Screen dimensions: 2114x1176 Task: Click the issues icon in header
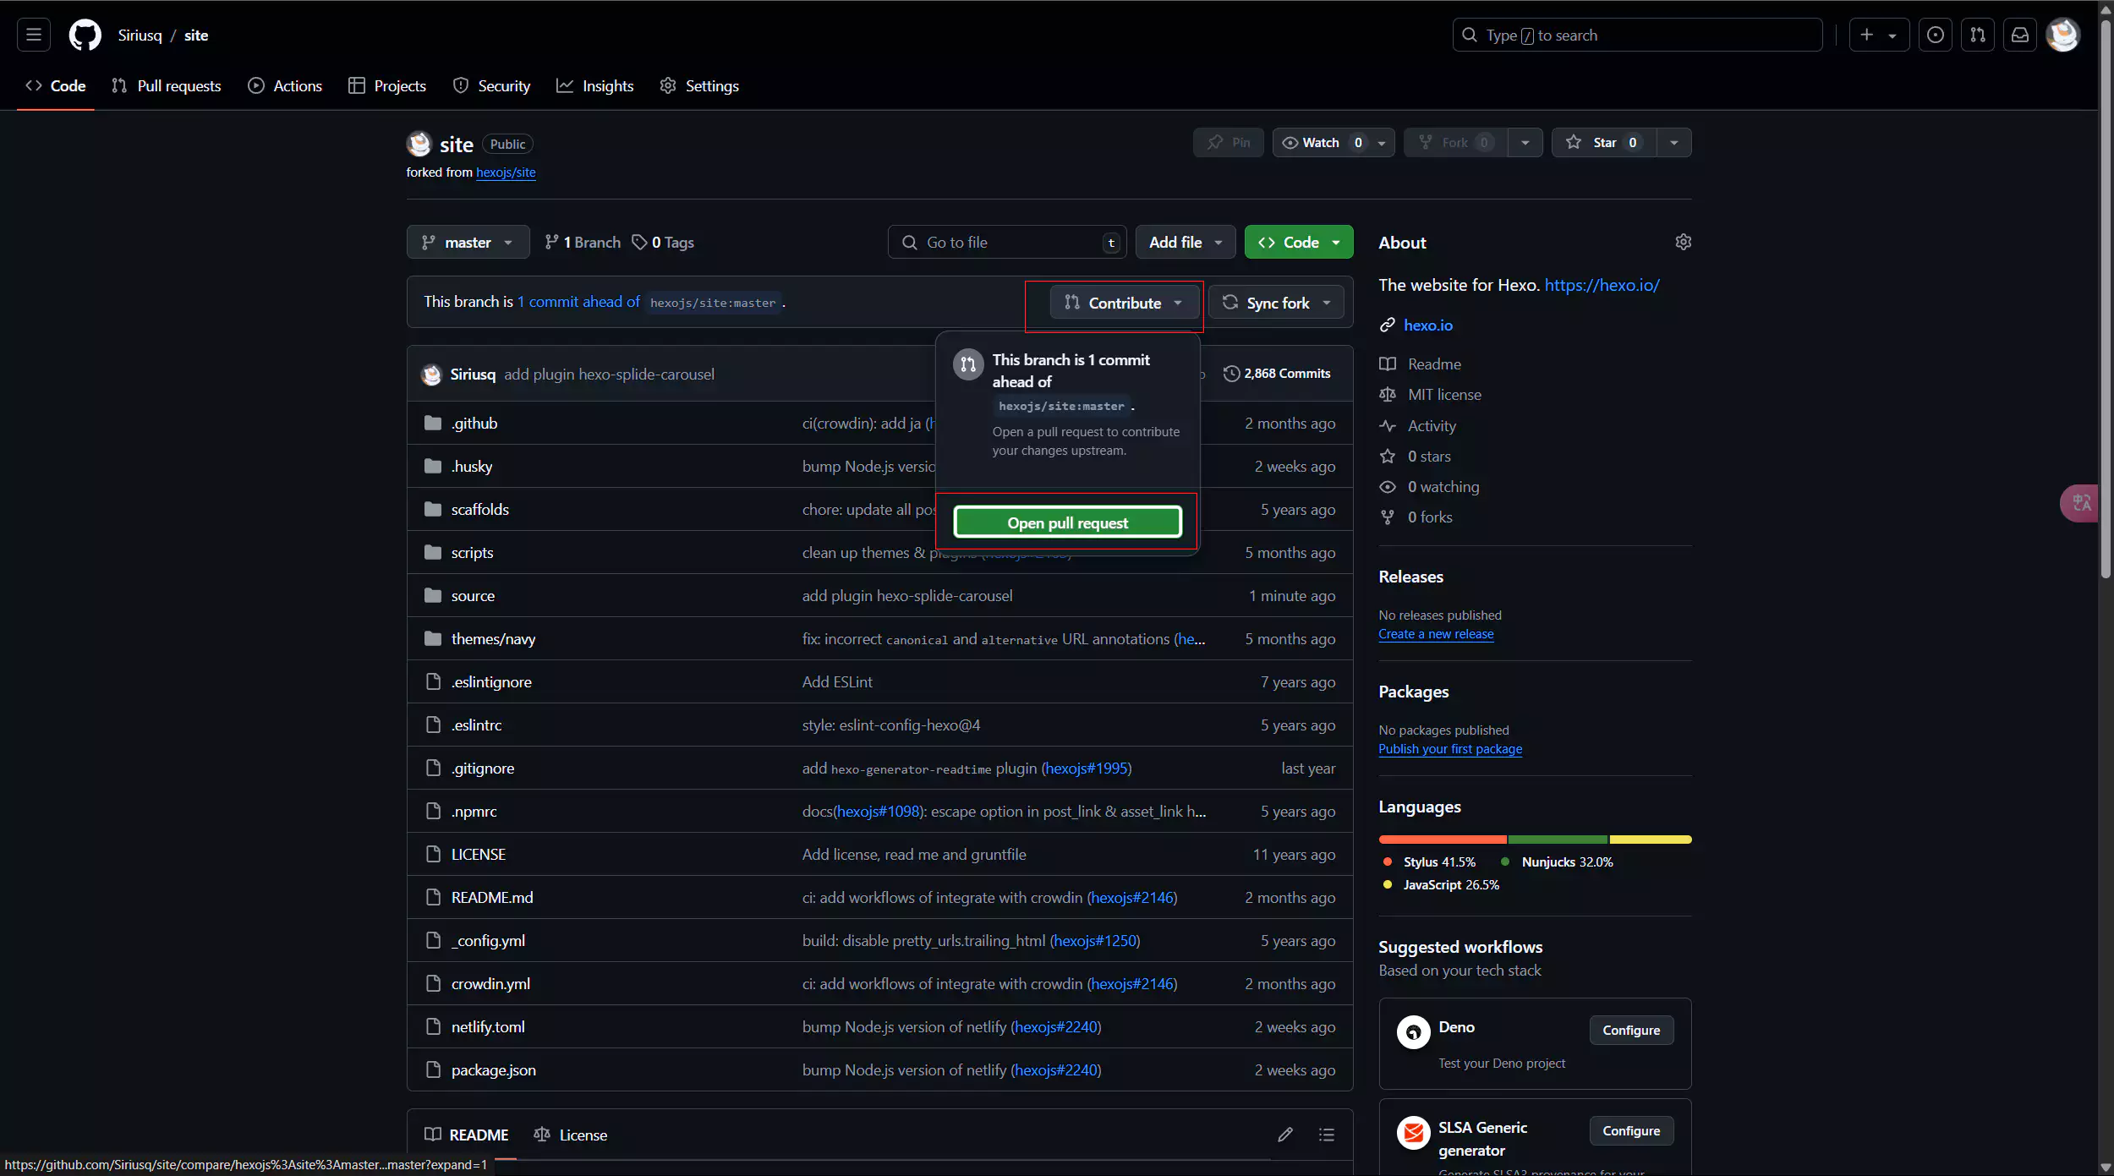click(1935, 36)
